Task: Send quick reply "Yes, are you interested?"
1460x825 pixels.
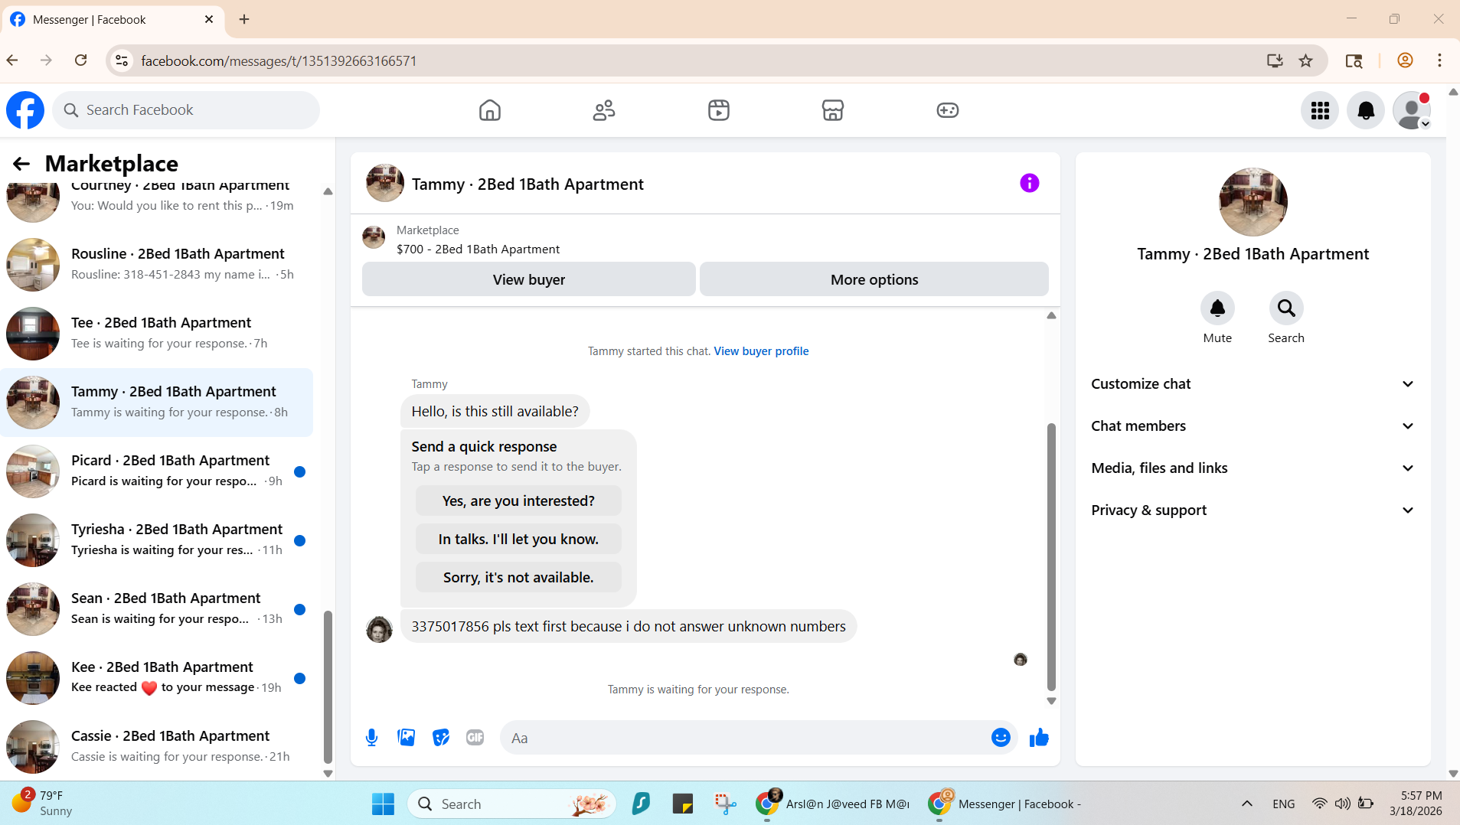Action: [518, 501]
